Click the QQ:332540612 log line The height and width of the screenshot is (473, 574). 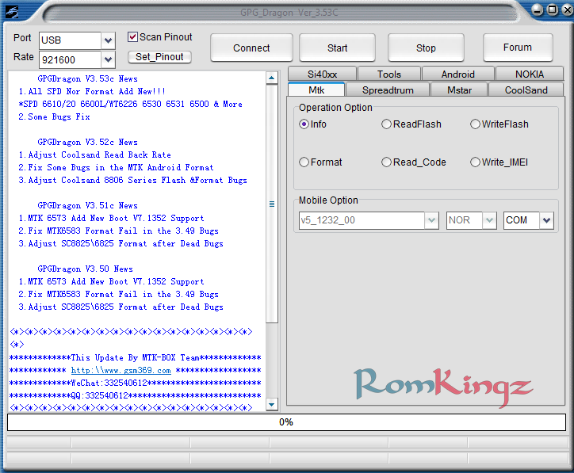click(x=135, y=395)
